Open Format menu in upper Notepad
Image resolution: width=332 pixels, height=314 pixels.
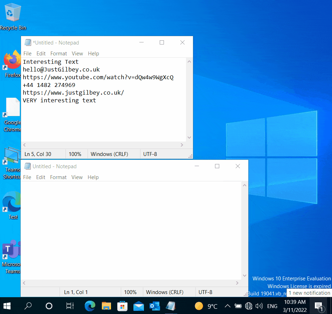[58, 54]
